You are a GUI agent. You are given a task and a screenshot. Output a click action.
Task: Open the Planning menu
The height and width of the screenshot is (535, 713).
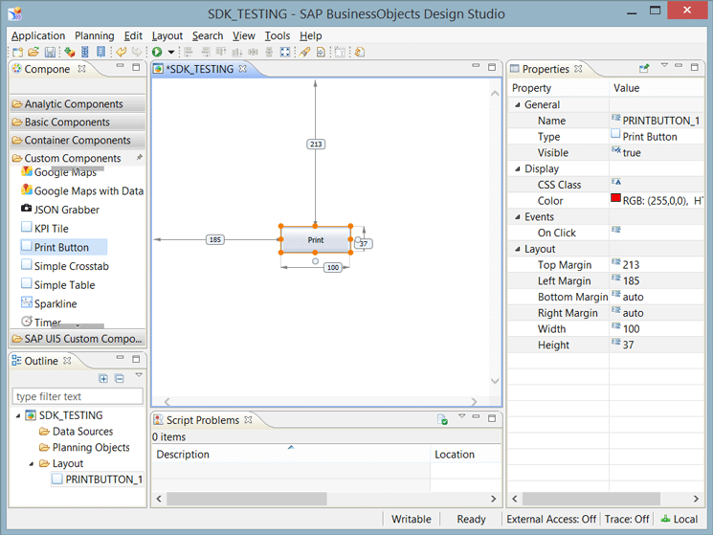click(x=95, y=36)
